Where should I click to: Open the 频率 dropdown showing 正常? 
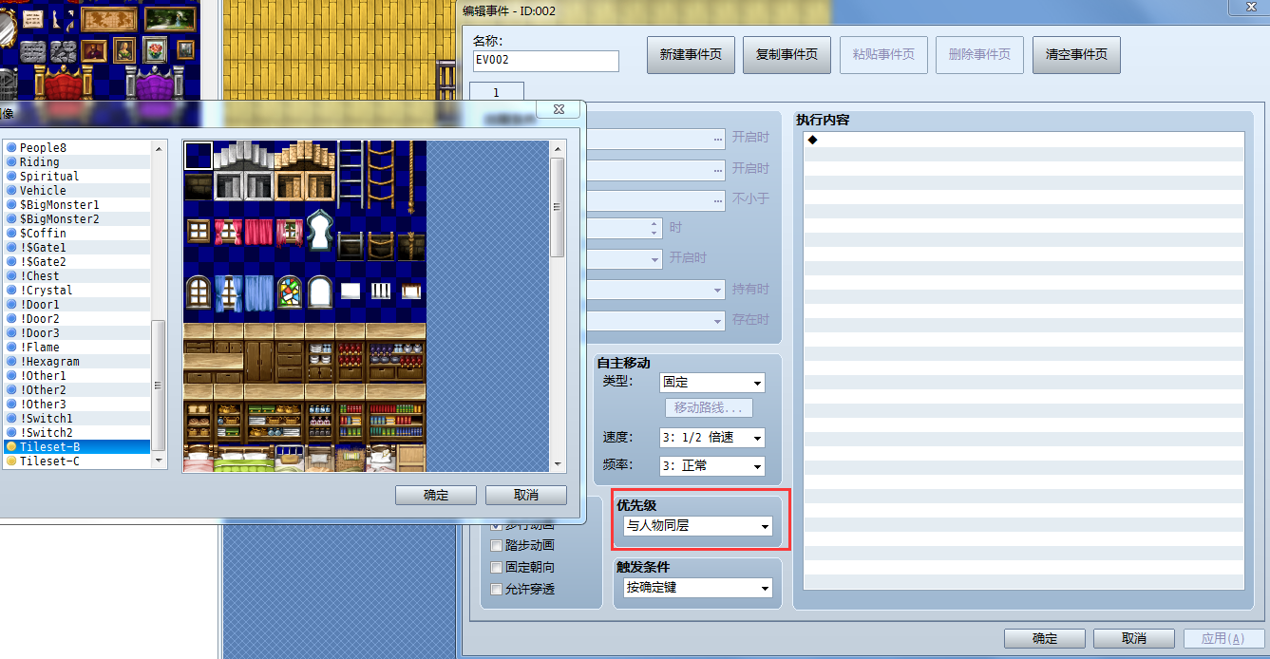712,466
